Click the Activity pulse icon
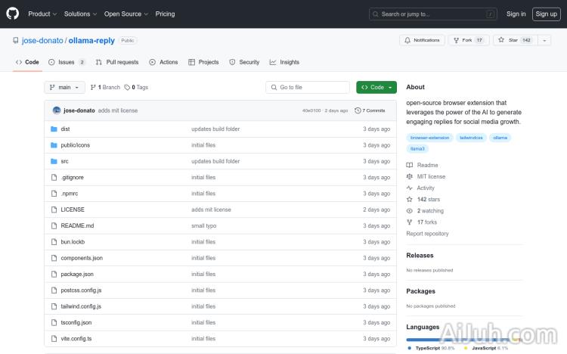This screenshot has height=354, width=567. click(410, 188)
